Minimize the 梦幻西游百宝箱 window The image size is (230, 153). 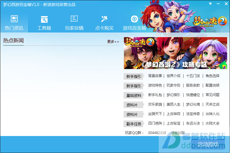point(218,4)
